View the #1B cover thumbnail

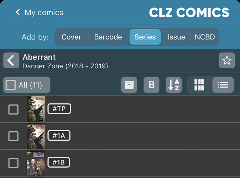coord(36,163)
